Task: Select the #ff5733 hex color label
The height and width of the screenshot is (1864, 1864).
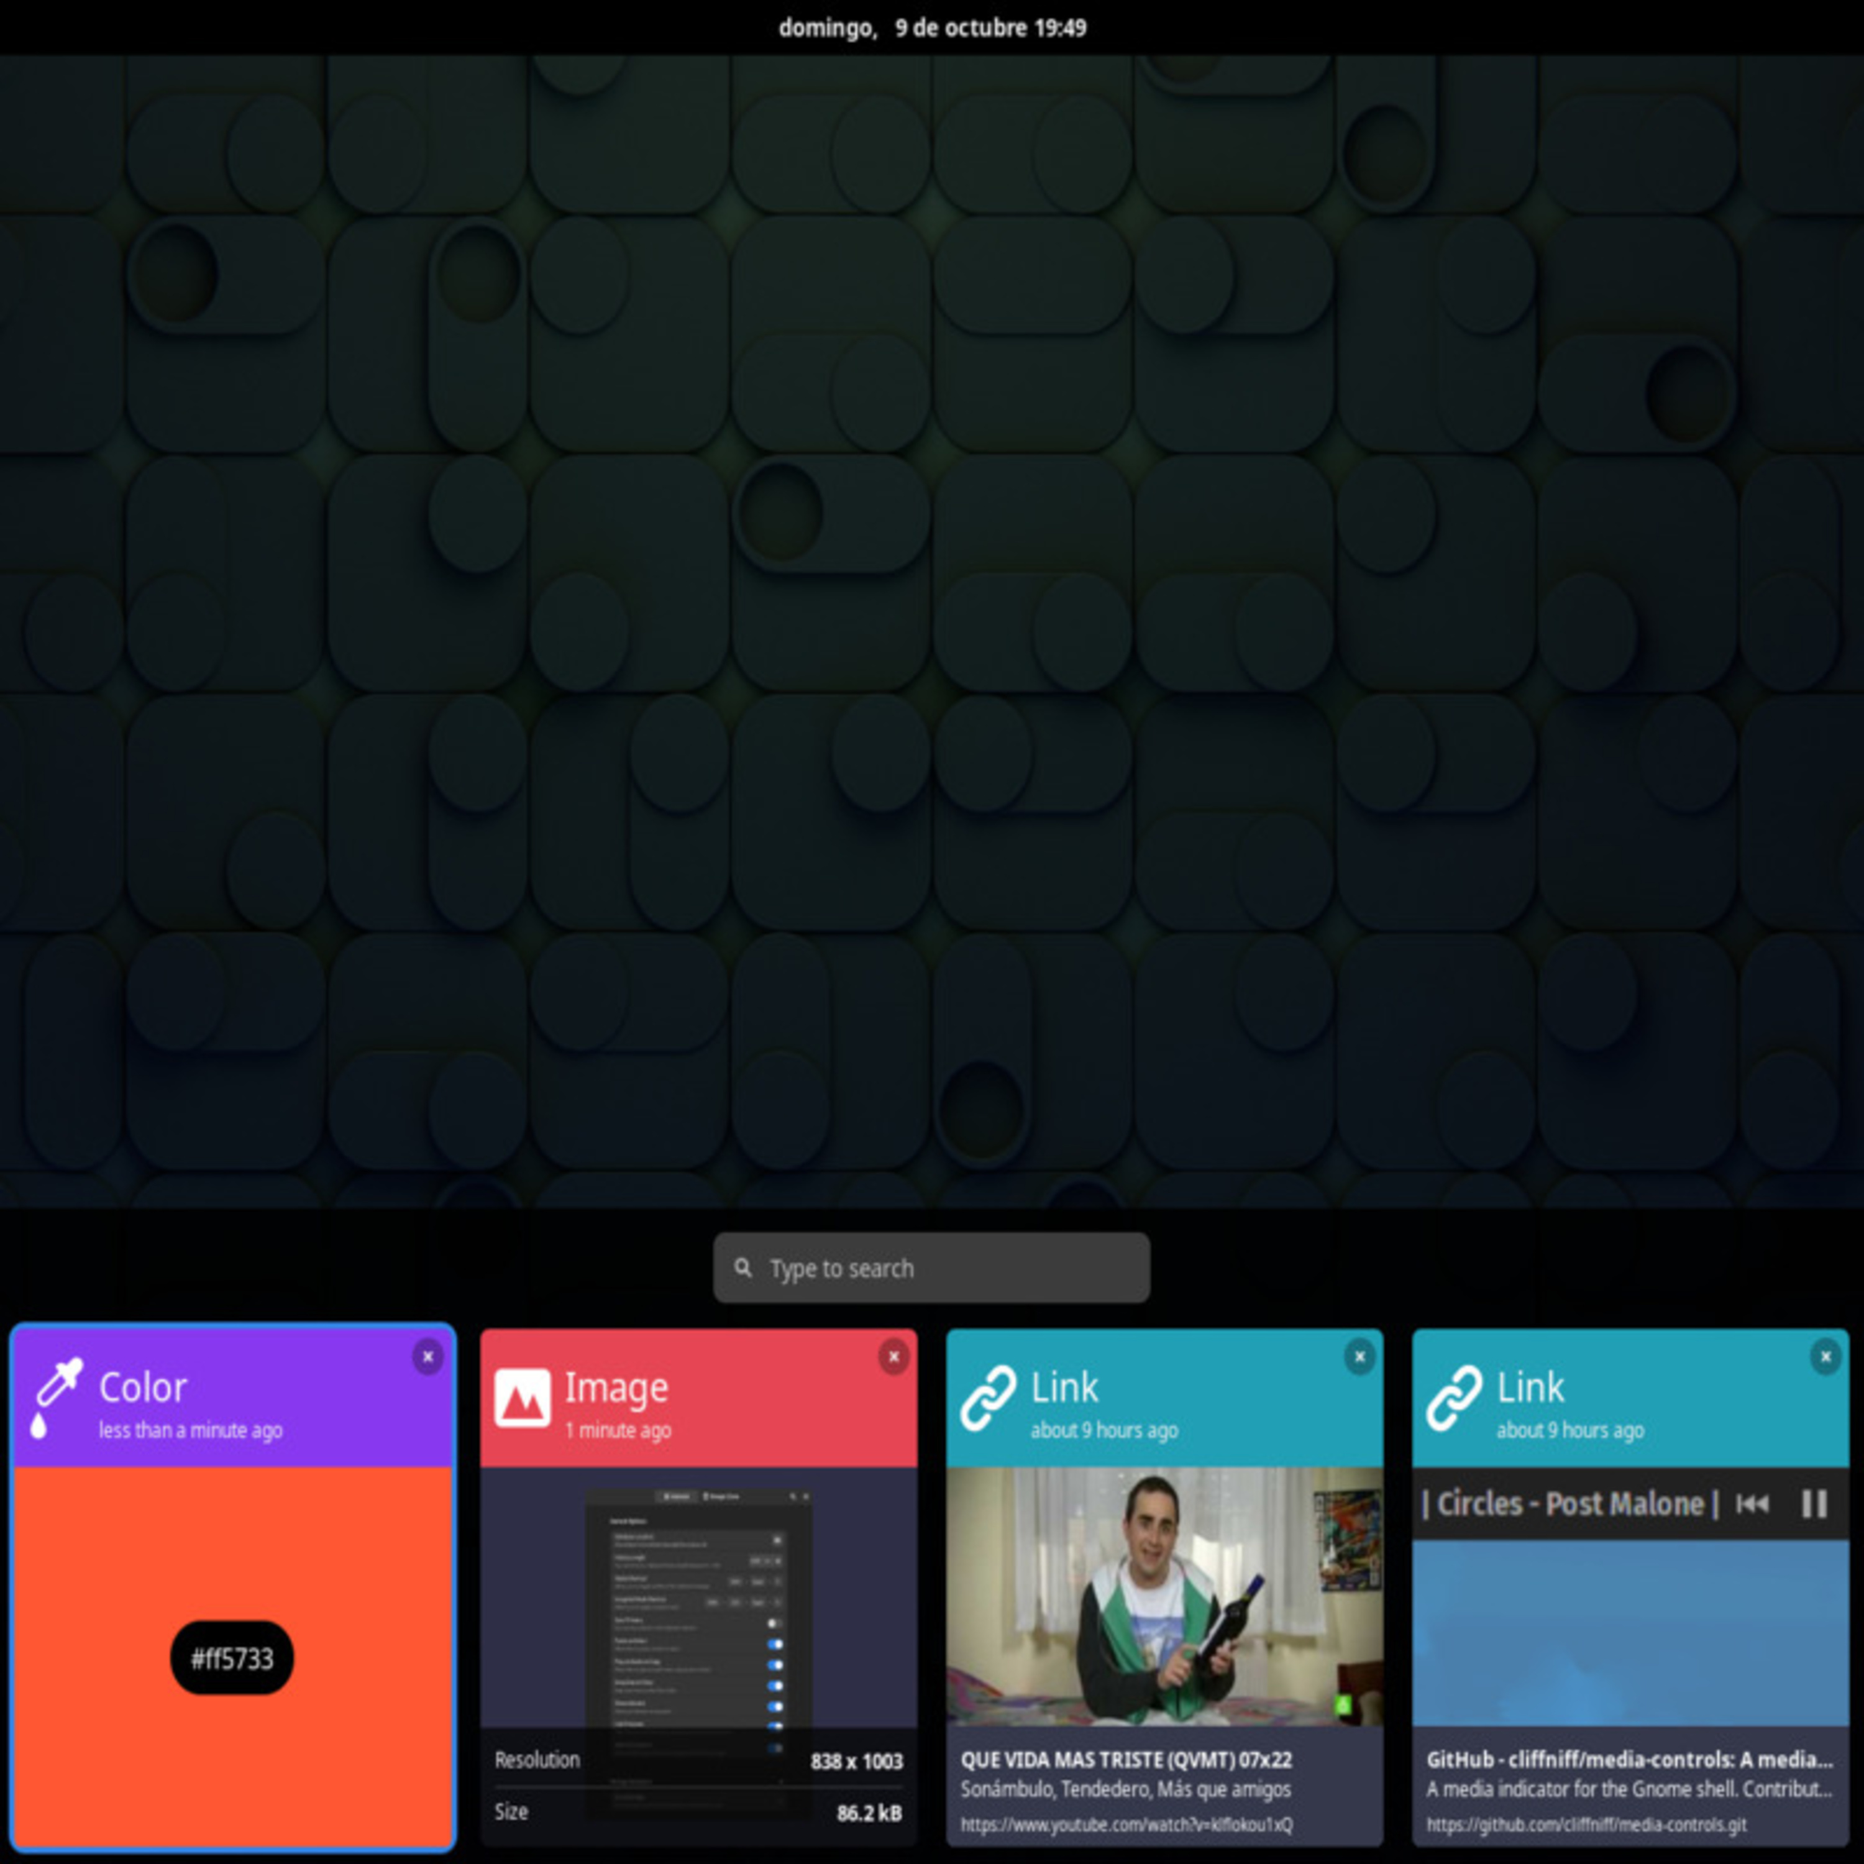Action: click(x=232, y=1658)
